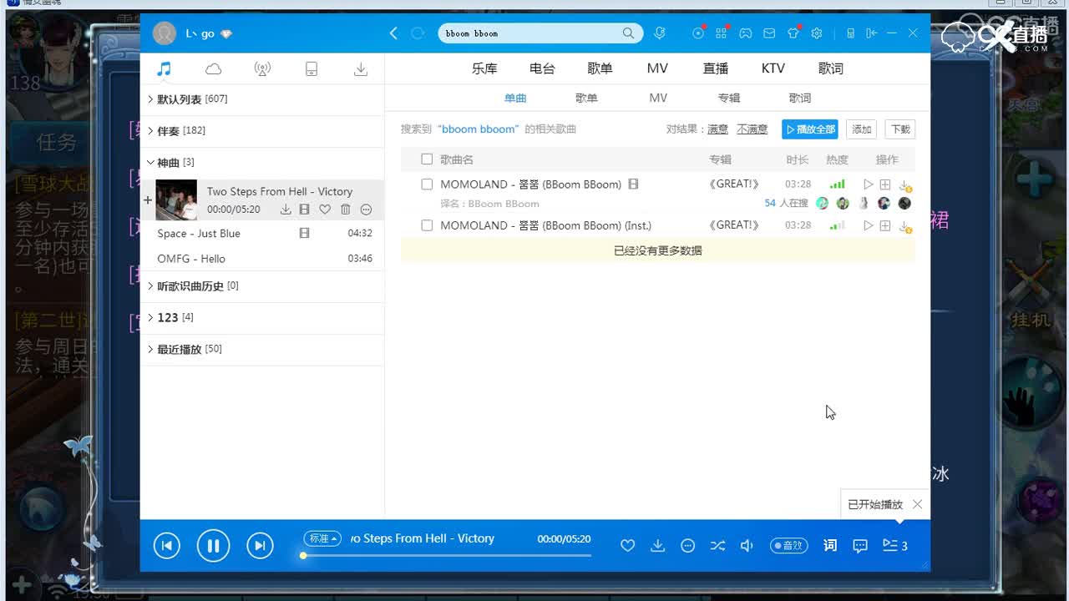Switch to the 电台 tab
Image resolution: width=1069 pixels, height=601 pixels.
click(x=542, y=69)
